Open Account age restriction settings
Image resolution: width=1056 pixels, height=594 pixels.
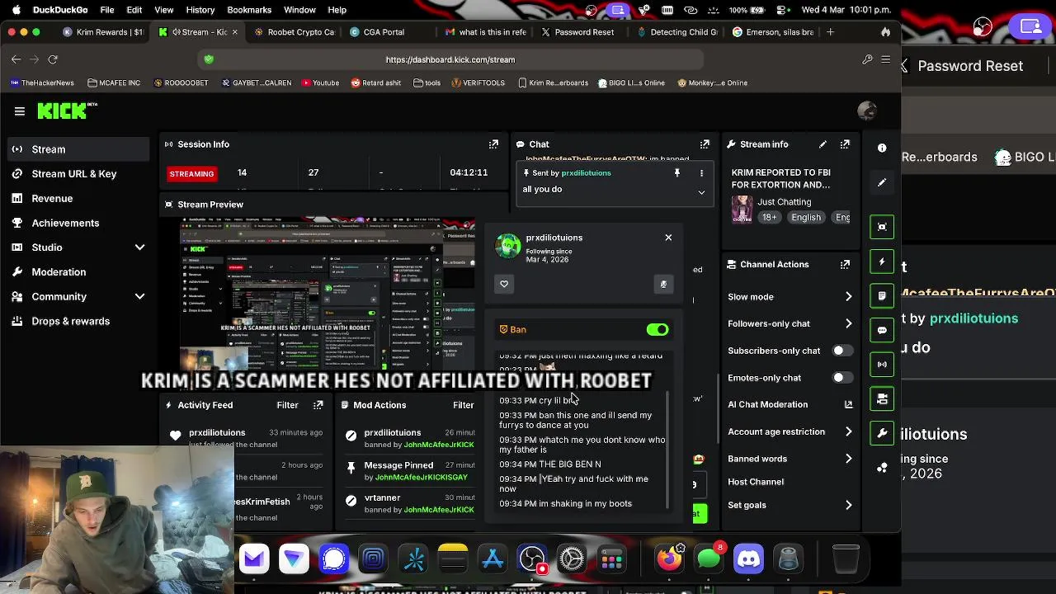[790, 431]
